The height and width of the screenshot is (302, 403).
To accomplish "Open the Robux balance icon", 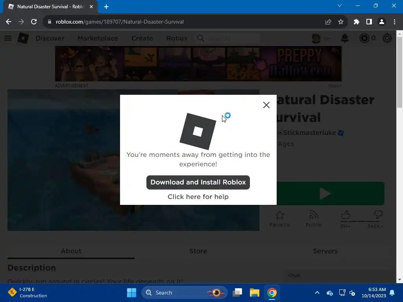I will [x=364, y=38].
